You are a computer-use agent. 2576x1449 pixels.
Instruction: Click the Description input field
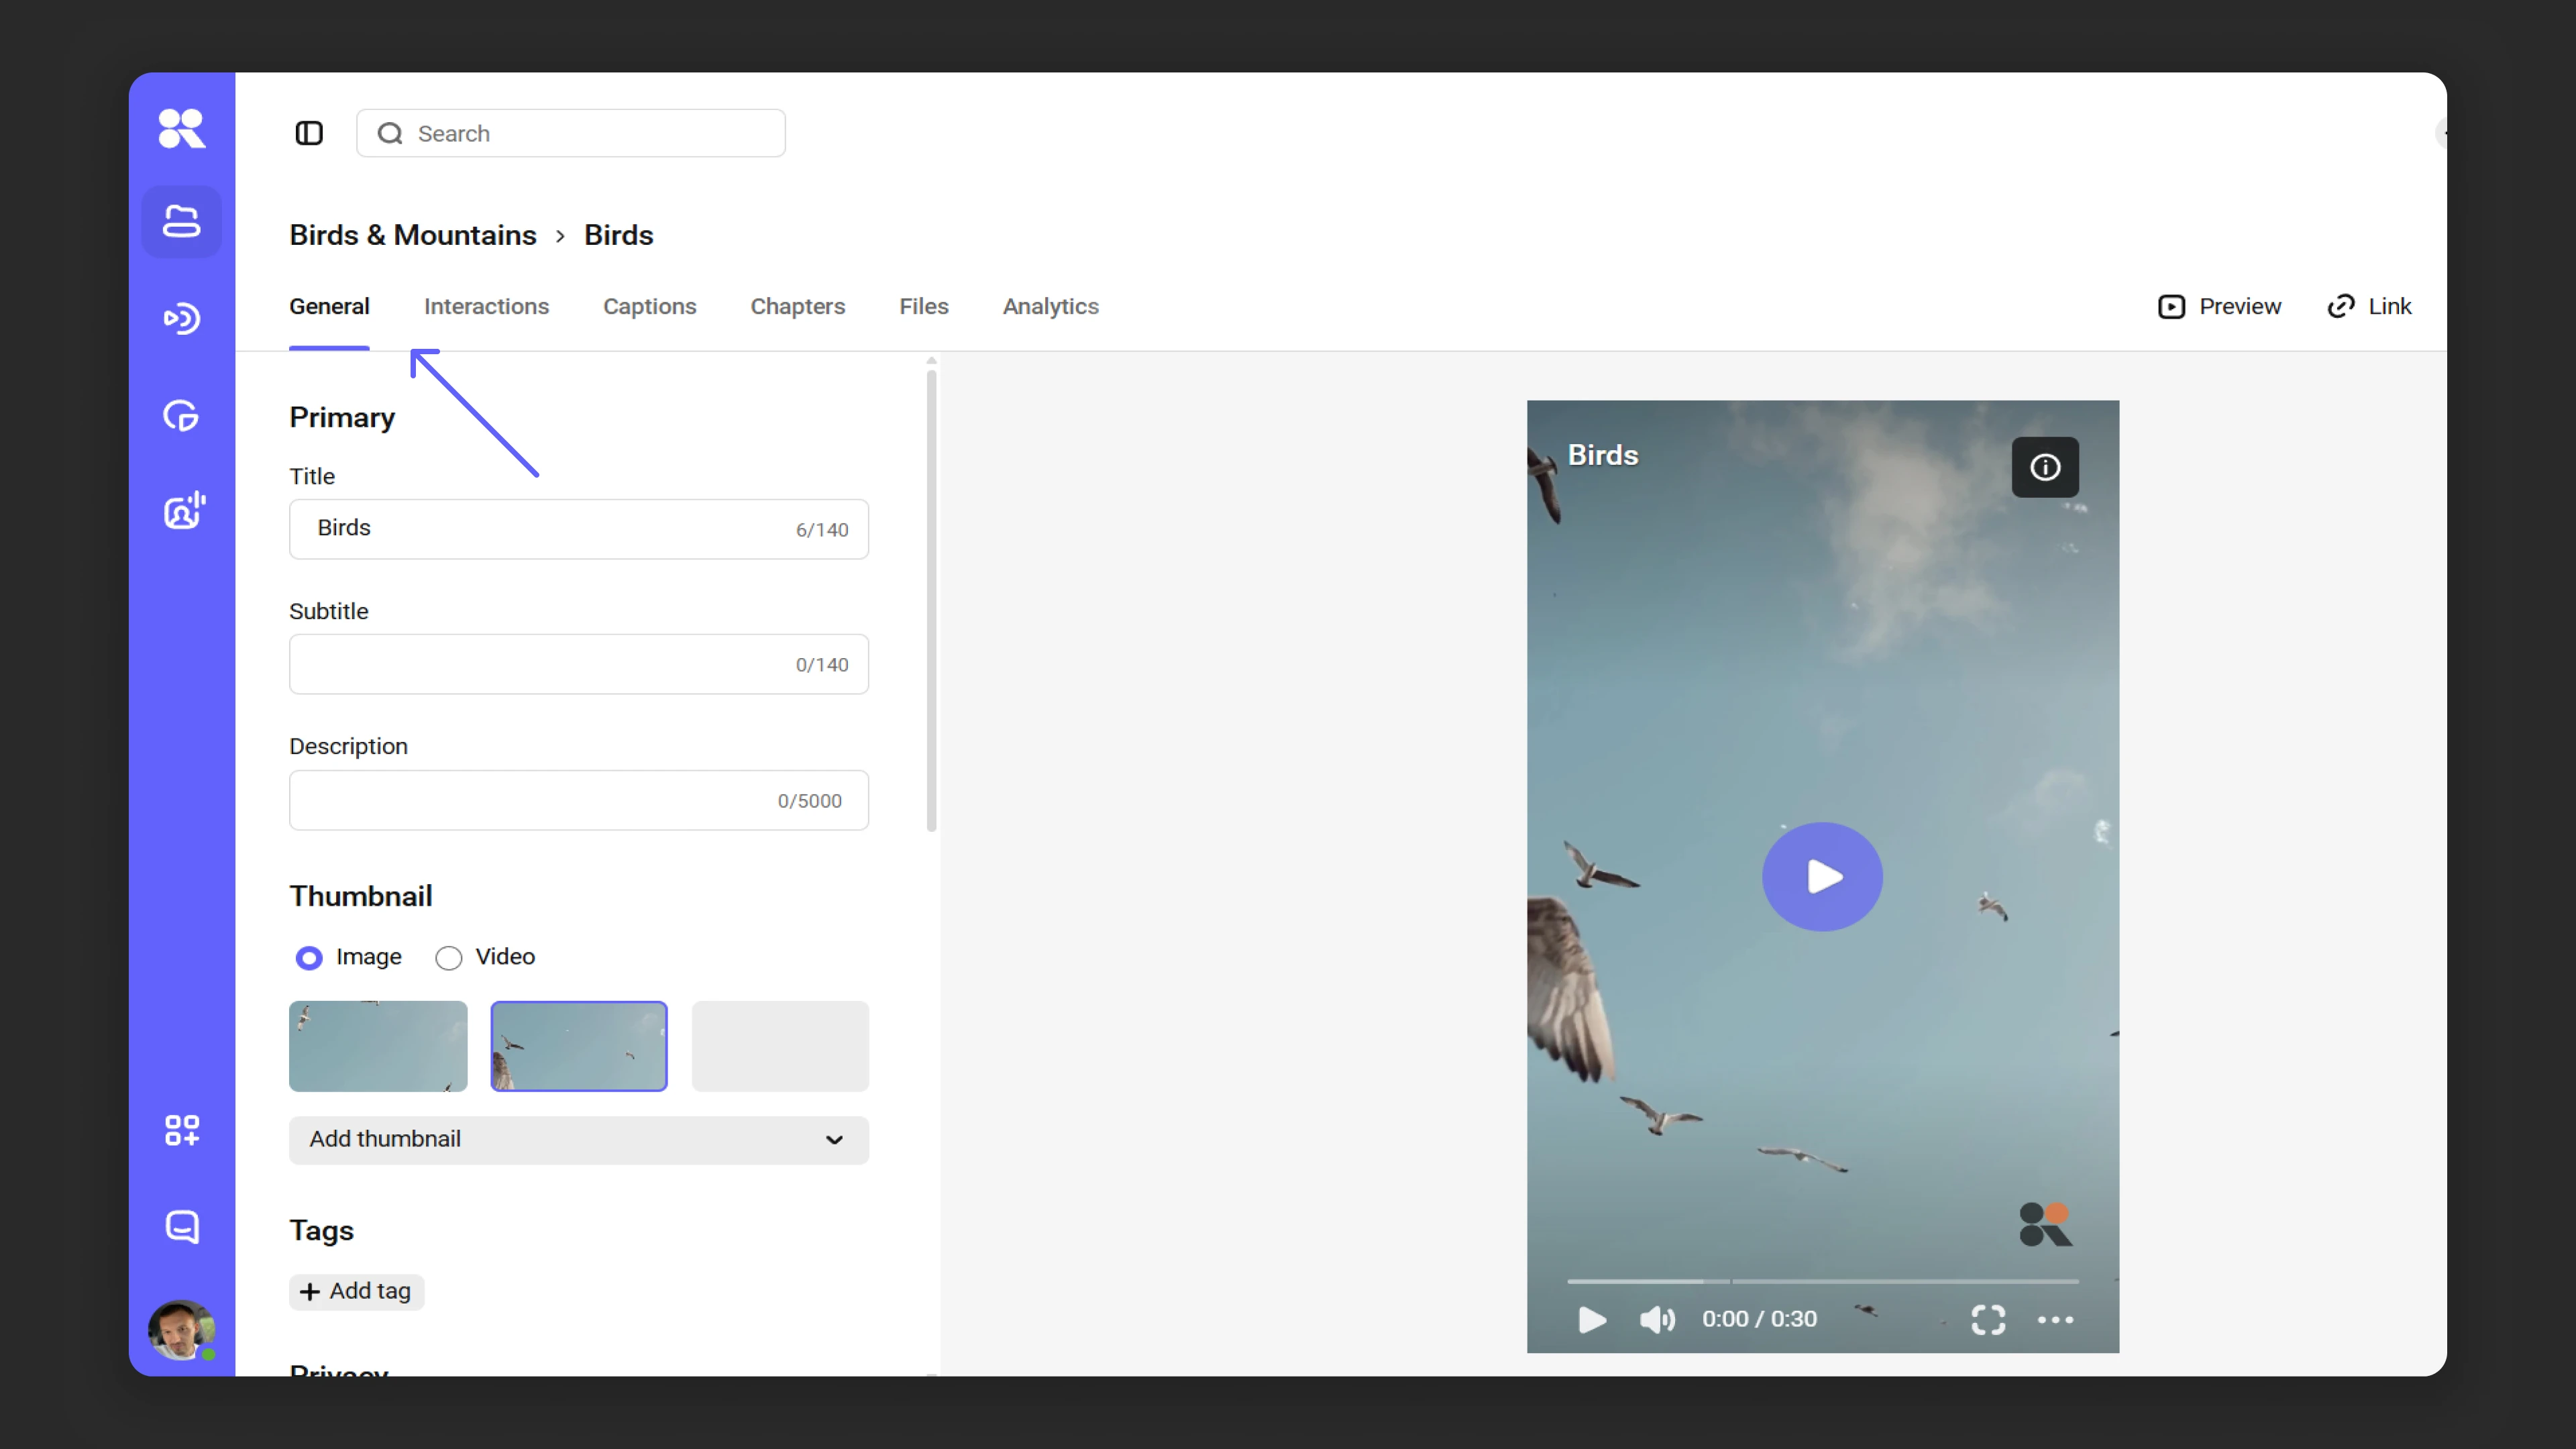579,800
